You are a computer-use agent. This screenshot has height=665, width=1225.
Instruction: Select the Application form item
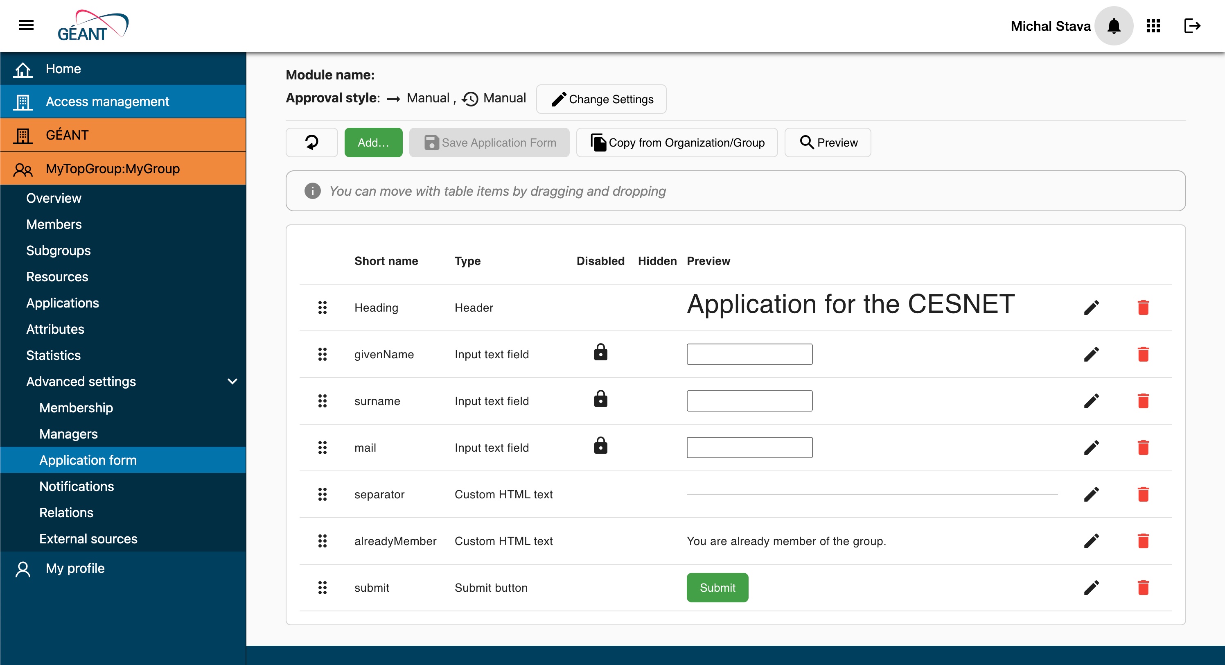123,459
